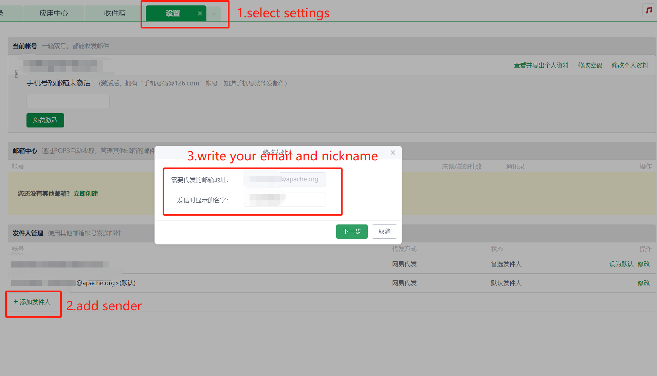Click the phone number input field
Viewport: 657px width, 376px height.
[68, 101]
